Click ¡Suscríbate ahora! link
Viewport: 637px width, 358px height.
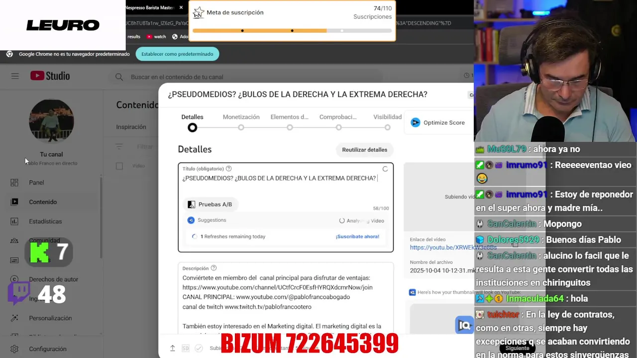(x=357, y=237)
